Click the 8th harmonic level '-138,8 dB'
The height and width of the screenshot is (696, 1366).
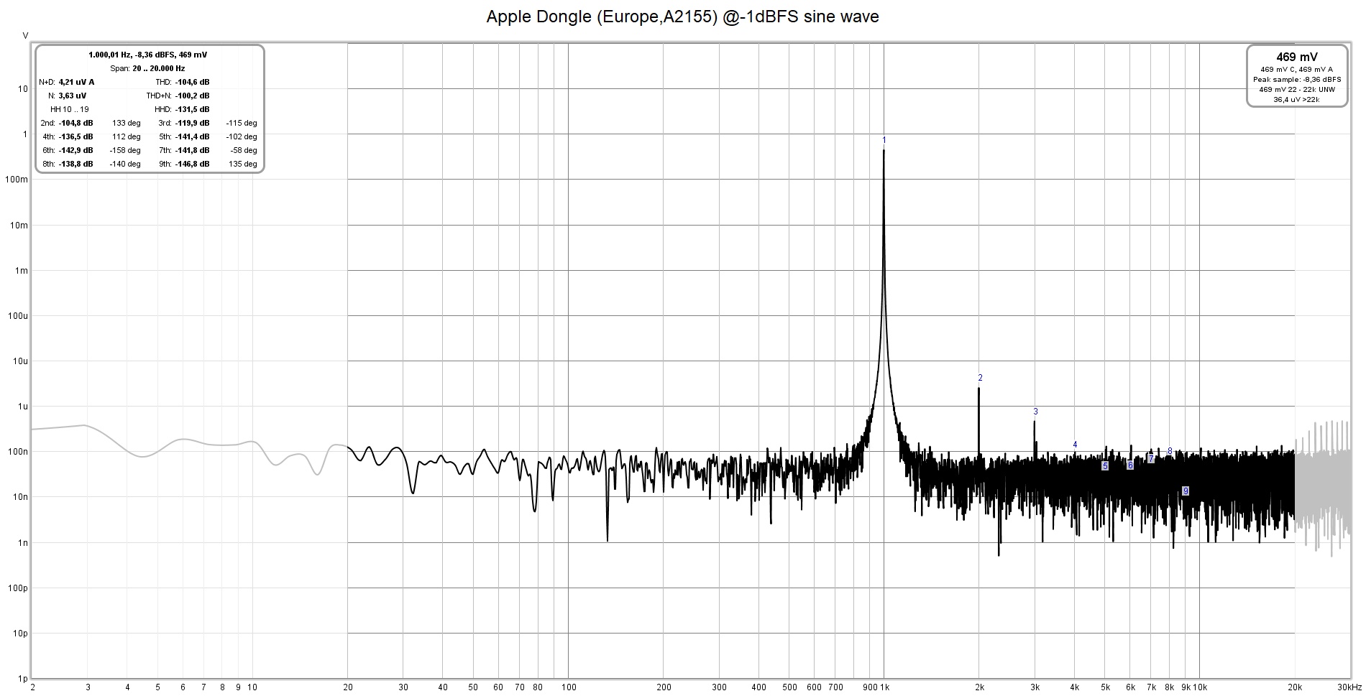click(75, 164)
